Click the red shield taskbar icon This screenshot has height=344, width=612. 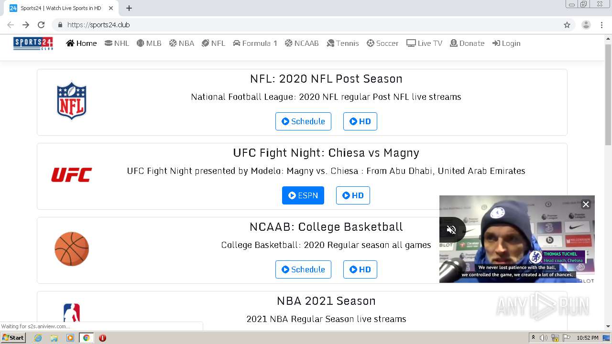(102, 338)
